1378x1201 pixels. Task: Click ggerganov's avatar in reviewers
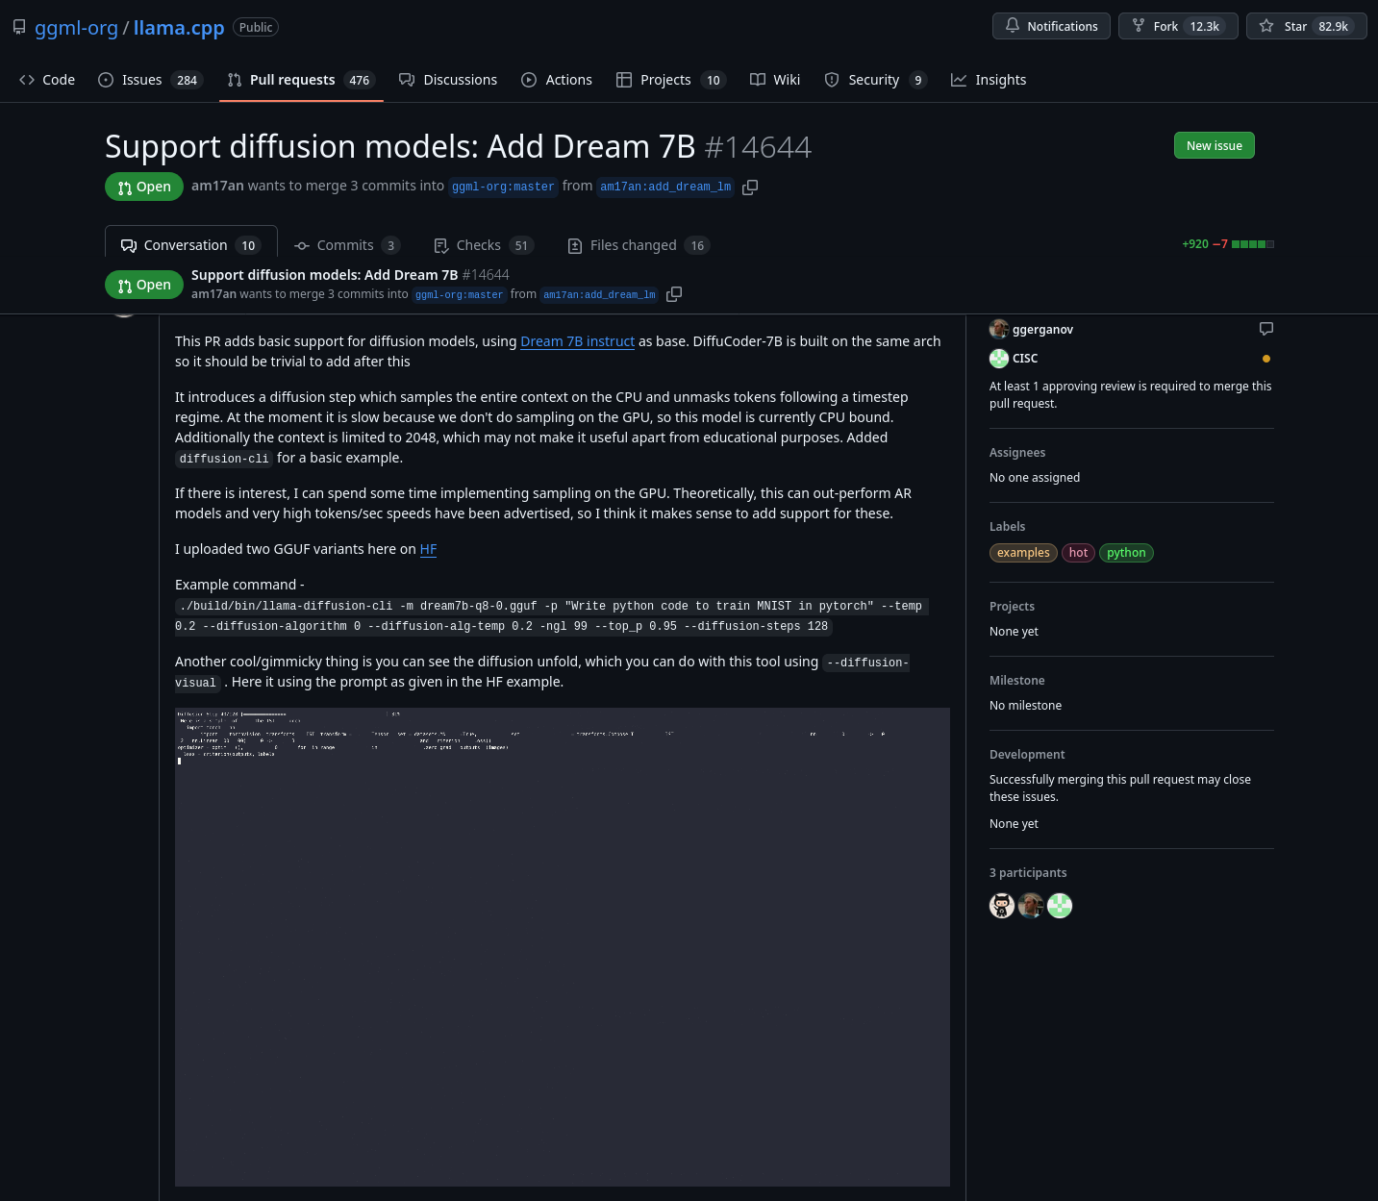pos(999,329)
